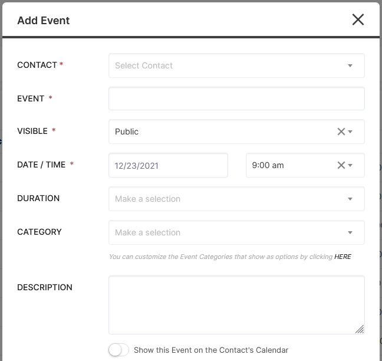Click the Show this Event label text
This screenshot has width=382, height=361.
click(x=211, y=350)
